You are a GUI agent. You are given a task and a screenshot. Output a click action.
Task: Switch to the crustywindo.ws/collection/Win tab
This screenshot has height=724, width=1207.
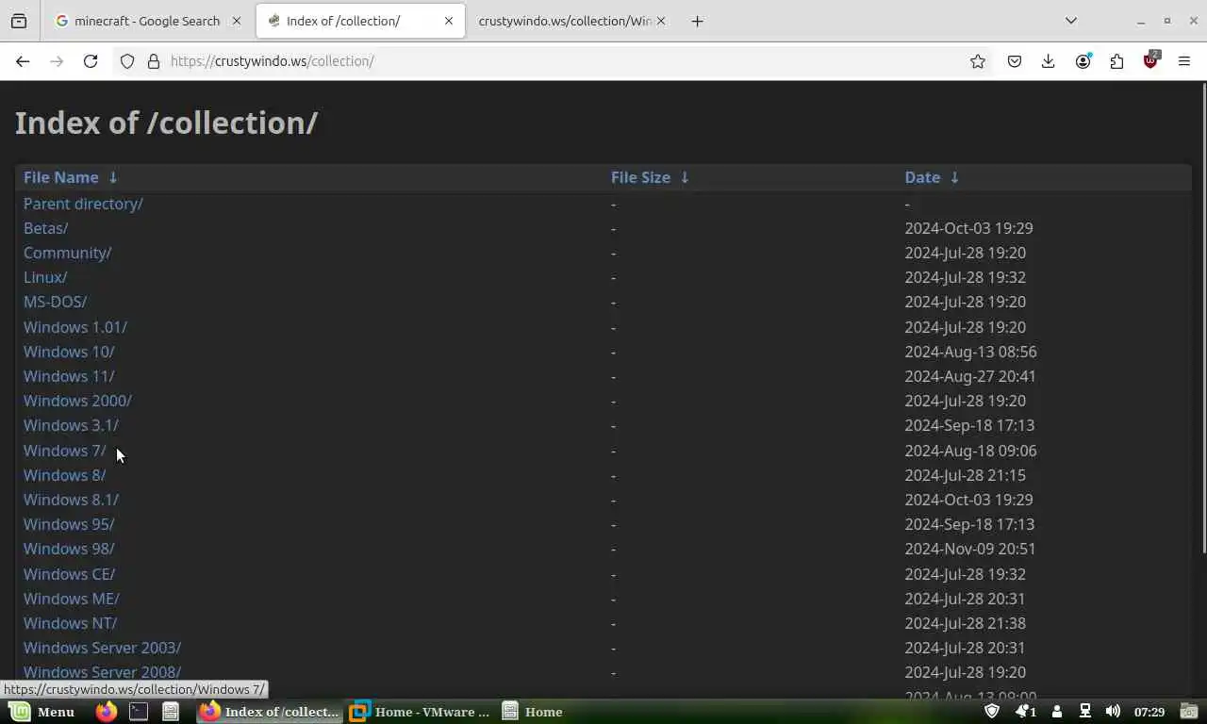[571, 21]
